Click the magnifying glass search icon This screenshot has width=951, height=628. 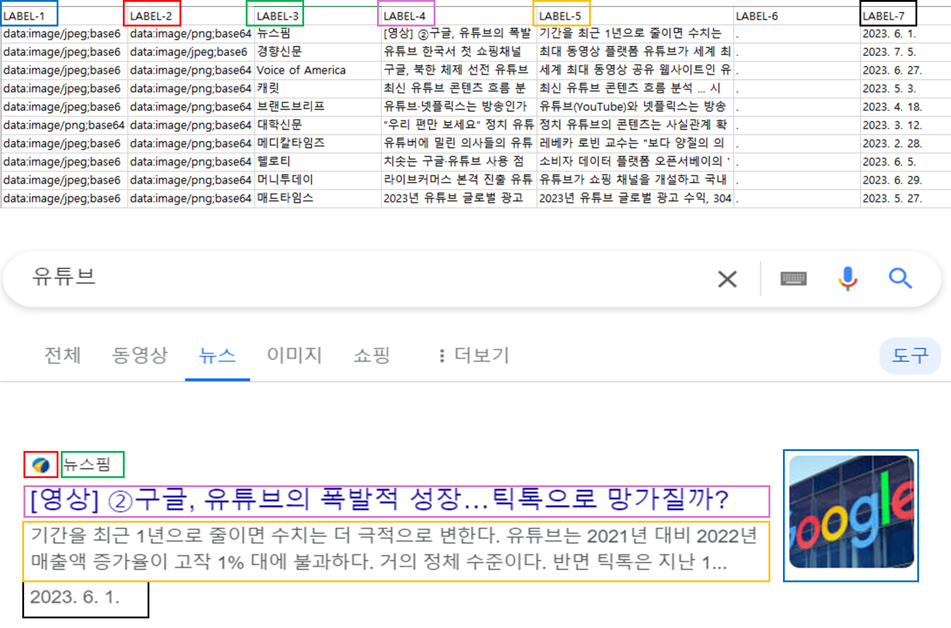pos(900,278)
